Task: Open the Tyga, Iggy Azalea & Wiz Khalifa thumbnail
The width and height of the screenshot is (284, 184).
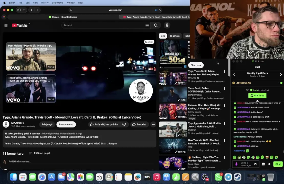Action: 173,129
